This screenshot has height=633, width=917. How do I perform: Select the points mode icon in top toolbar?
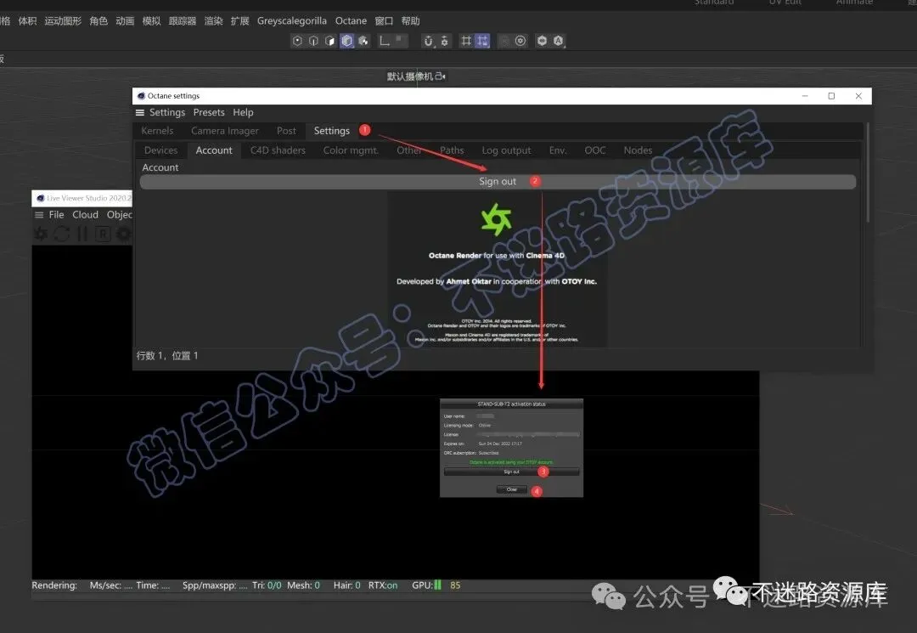tap(297, 41)
